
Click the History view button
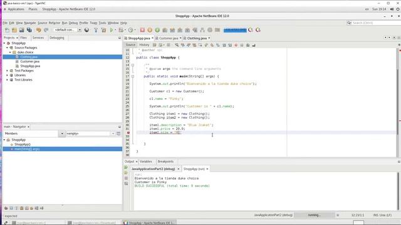coord(144,45)
